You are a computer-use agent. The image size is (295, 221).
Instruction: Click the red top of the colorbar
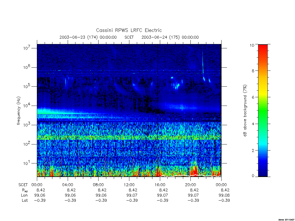263,50
